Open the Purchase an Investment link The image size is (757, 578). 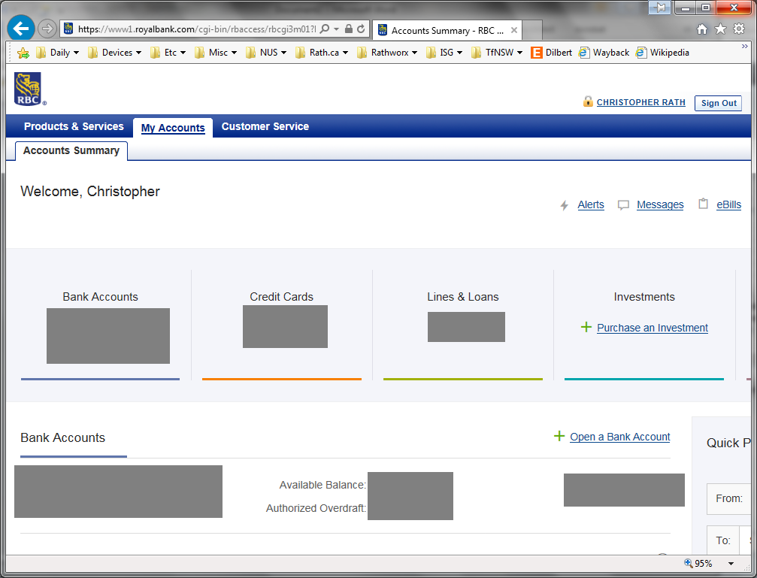(x=652, y=328)
